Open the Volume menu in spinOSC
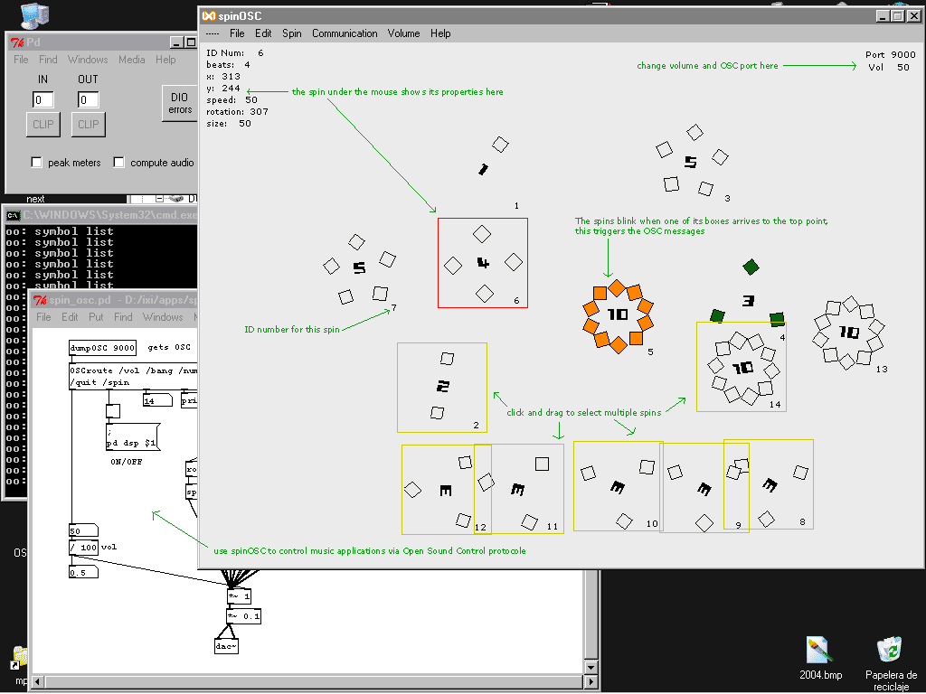Viewport: 926px width, 694px height. tap(404, 33)
